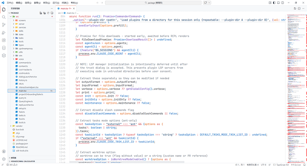Collapse all folders in explorer
The width and height of the screenshot is (307, 166).
tap(52, 13)
